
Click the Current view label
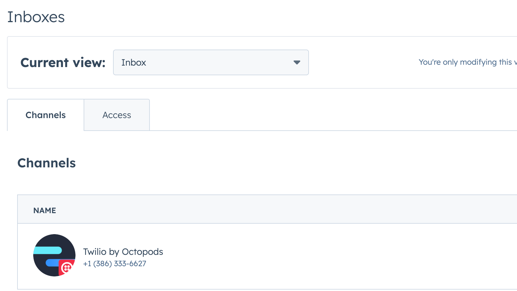62,62
